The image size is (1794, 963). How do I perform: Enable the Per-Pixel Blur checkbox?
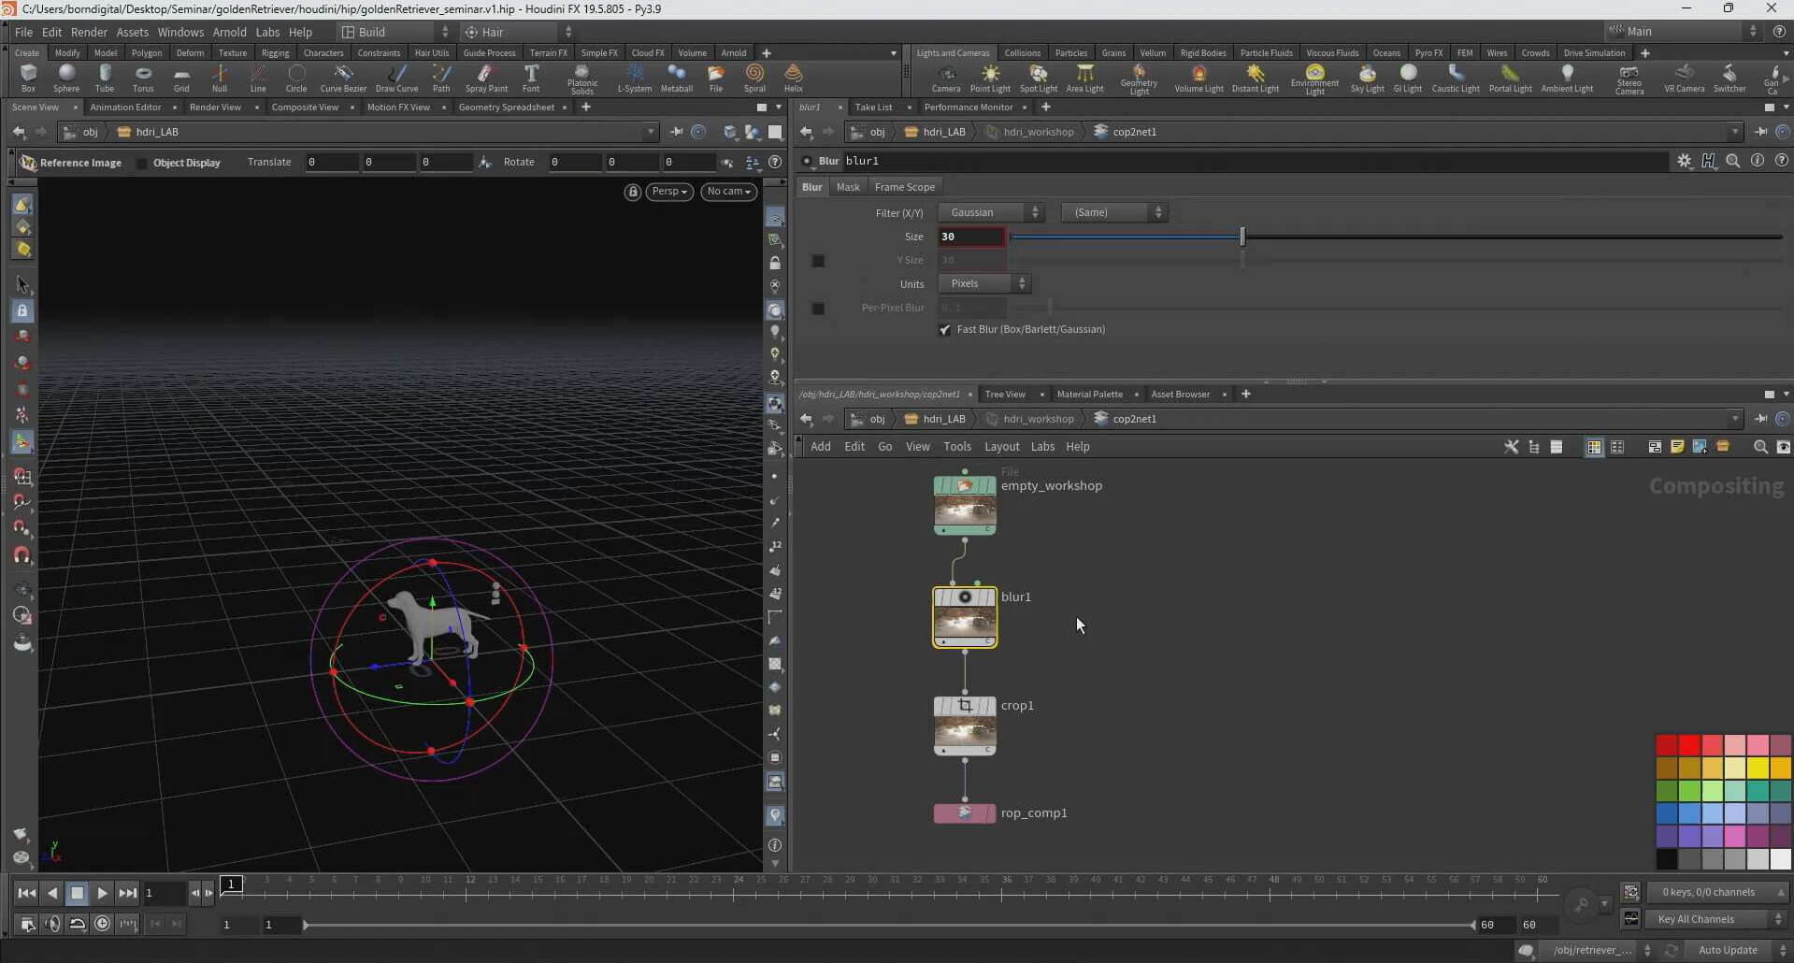coord(818,309)
